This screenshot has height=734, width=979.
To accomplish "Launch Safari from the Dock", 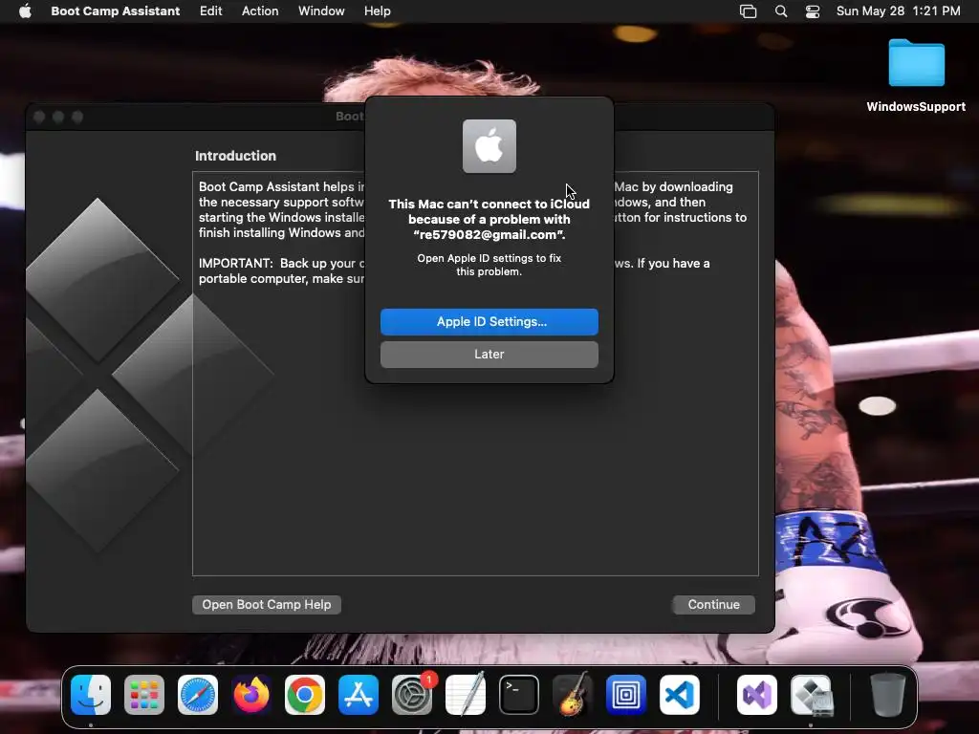I will [x=198, y=695].
